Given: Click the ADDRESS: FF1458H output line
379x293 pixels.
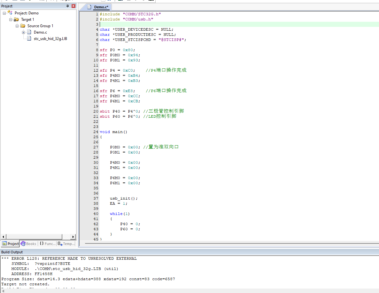Looking at the screenshot, I should [x=32, y=274].
